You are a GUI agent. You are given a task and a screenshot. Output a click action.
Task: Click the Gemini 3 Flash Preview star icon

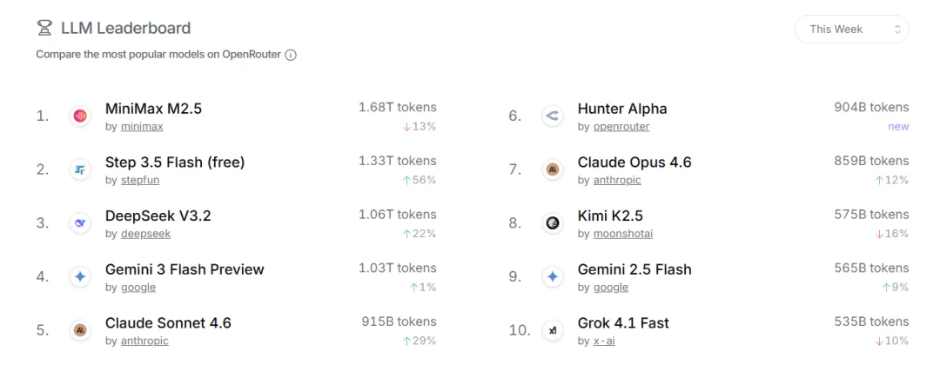[80, 277]
